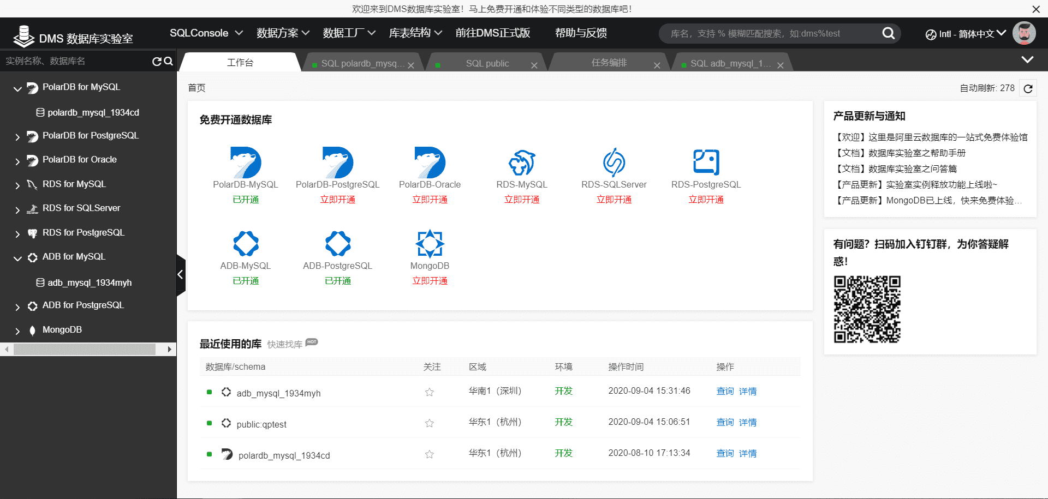Star the polardb_mysql_1934cd recent entry
This screenshot has width=1048, height=499.
tap(430, 454)
